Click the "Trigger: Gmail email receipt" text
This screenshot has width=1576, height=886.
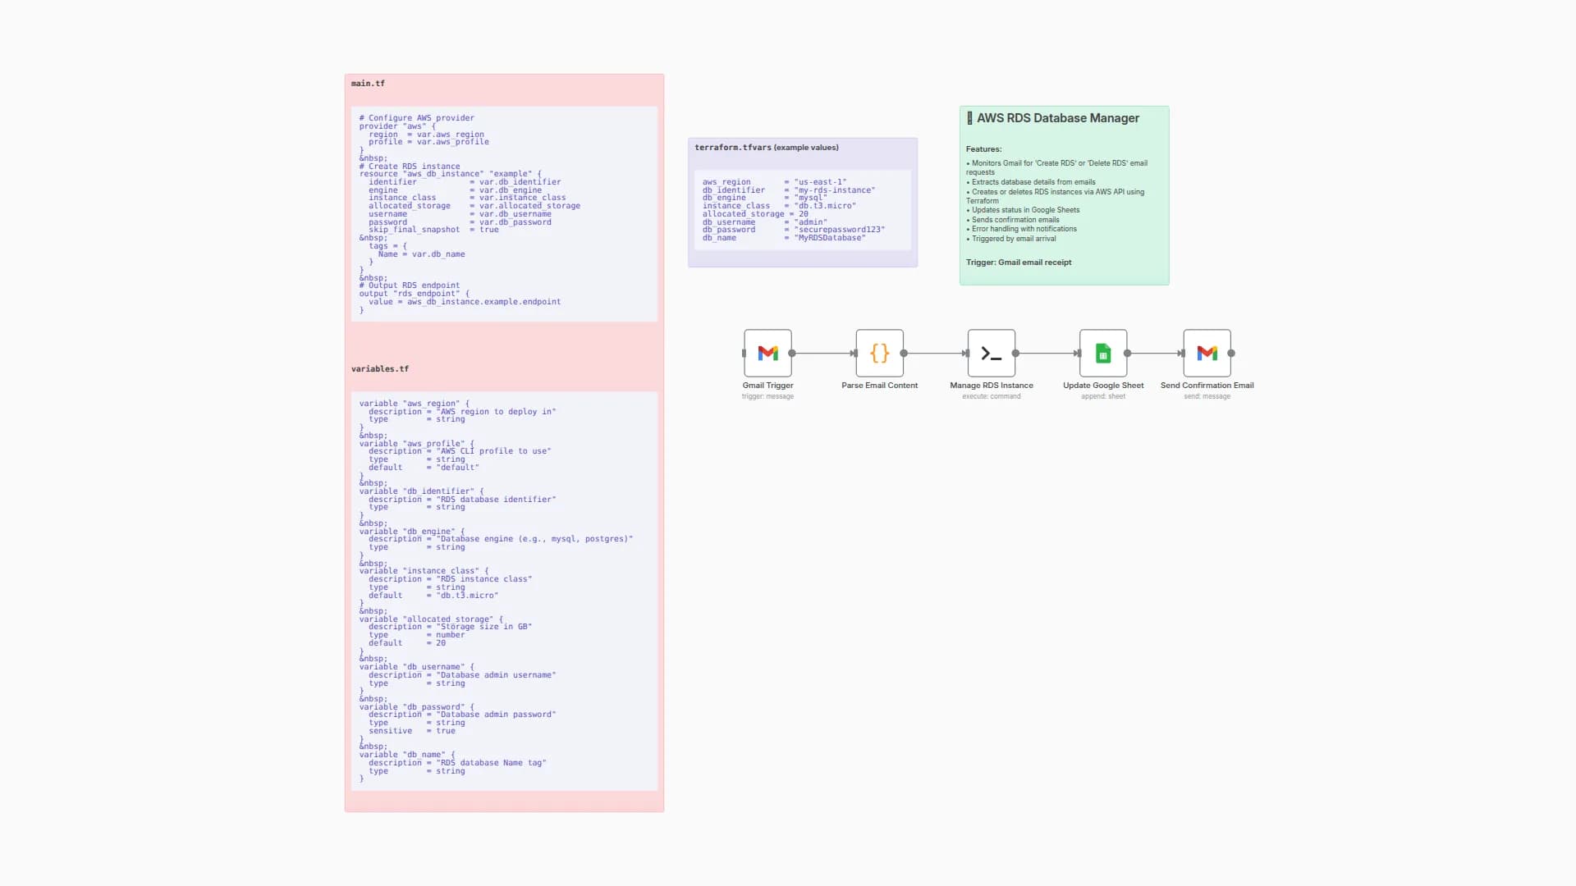coord(1018,263)
